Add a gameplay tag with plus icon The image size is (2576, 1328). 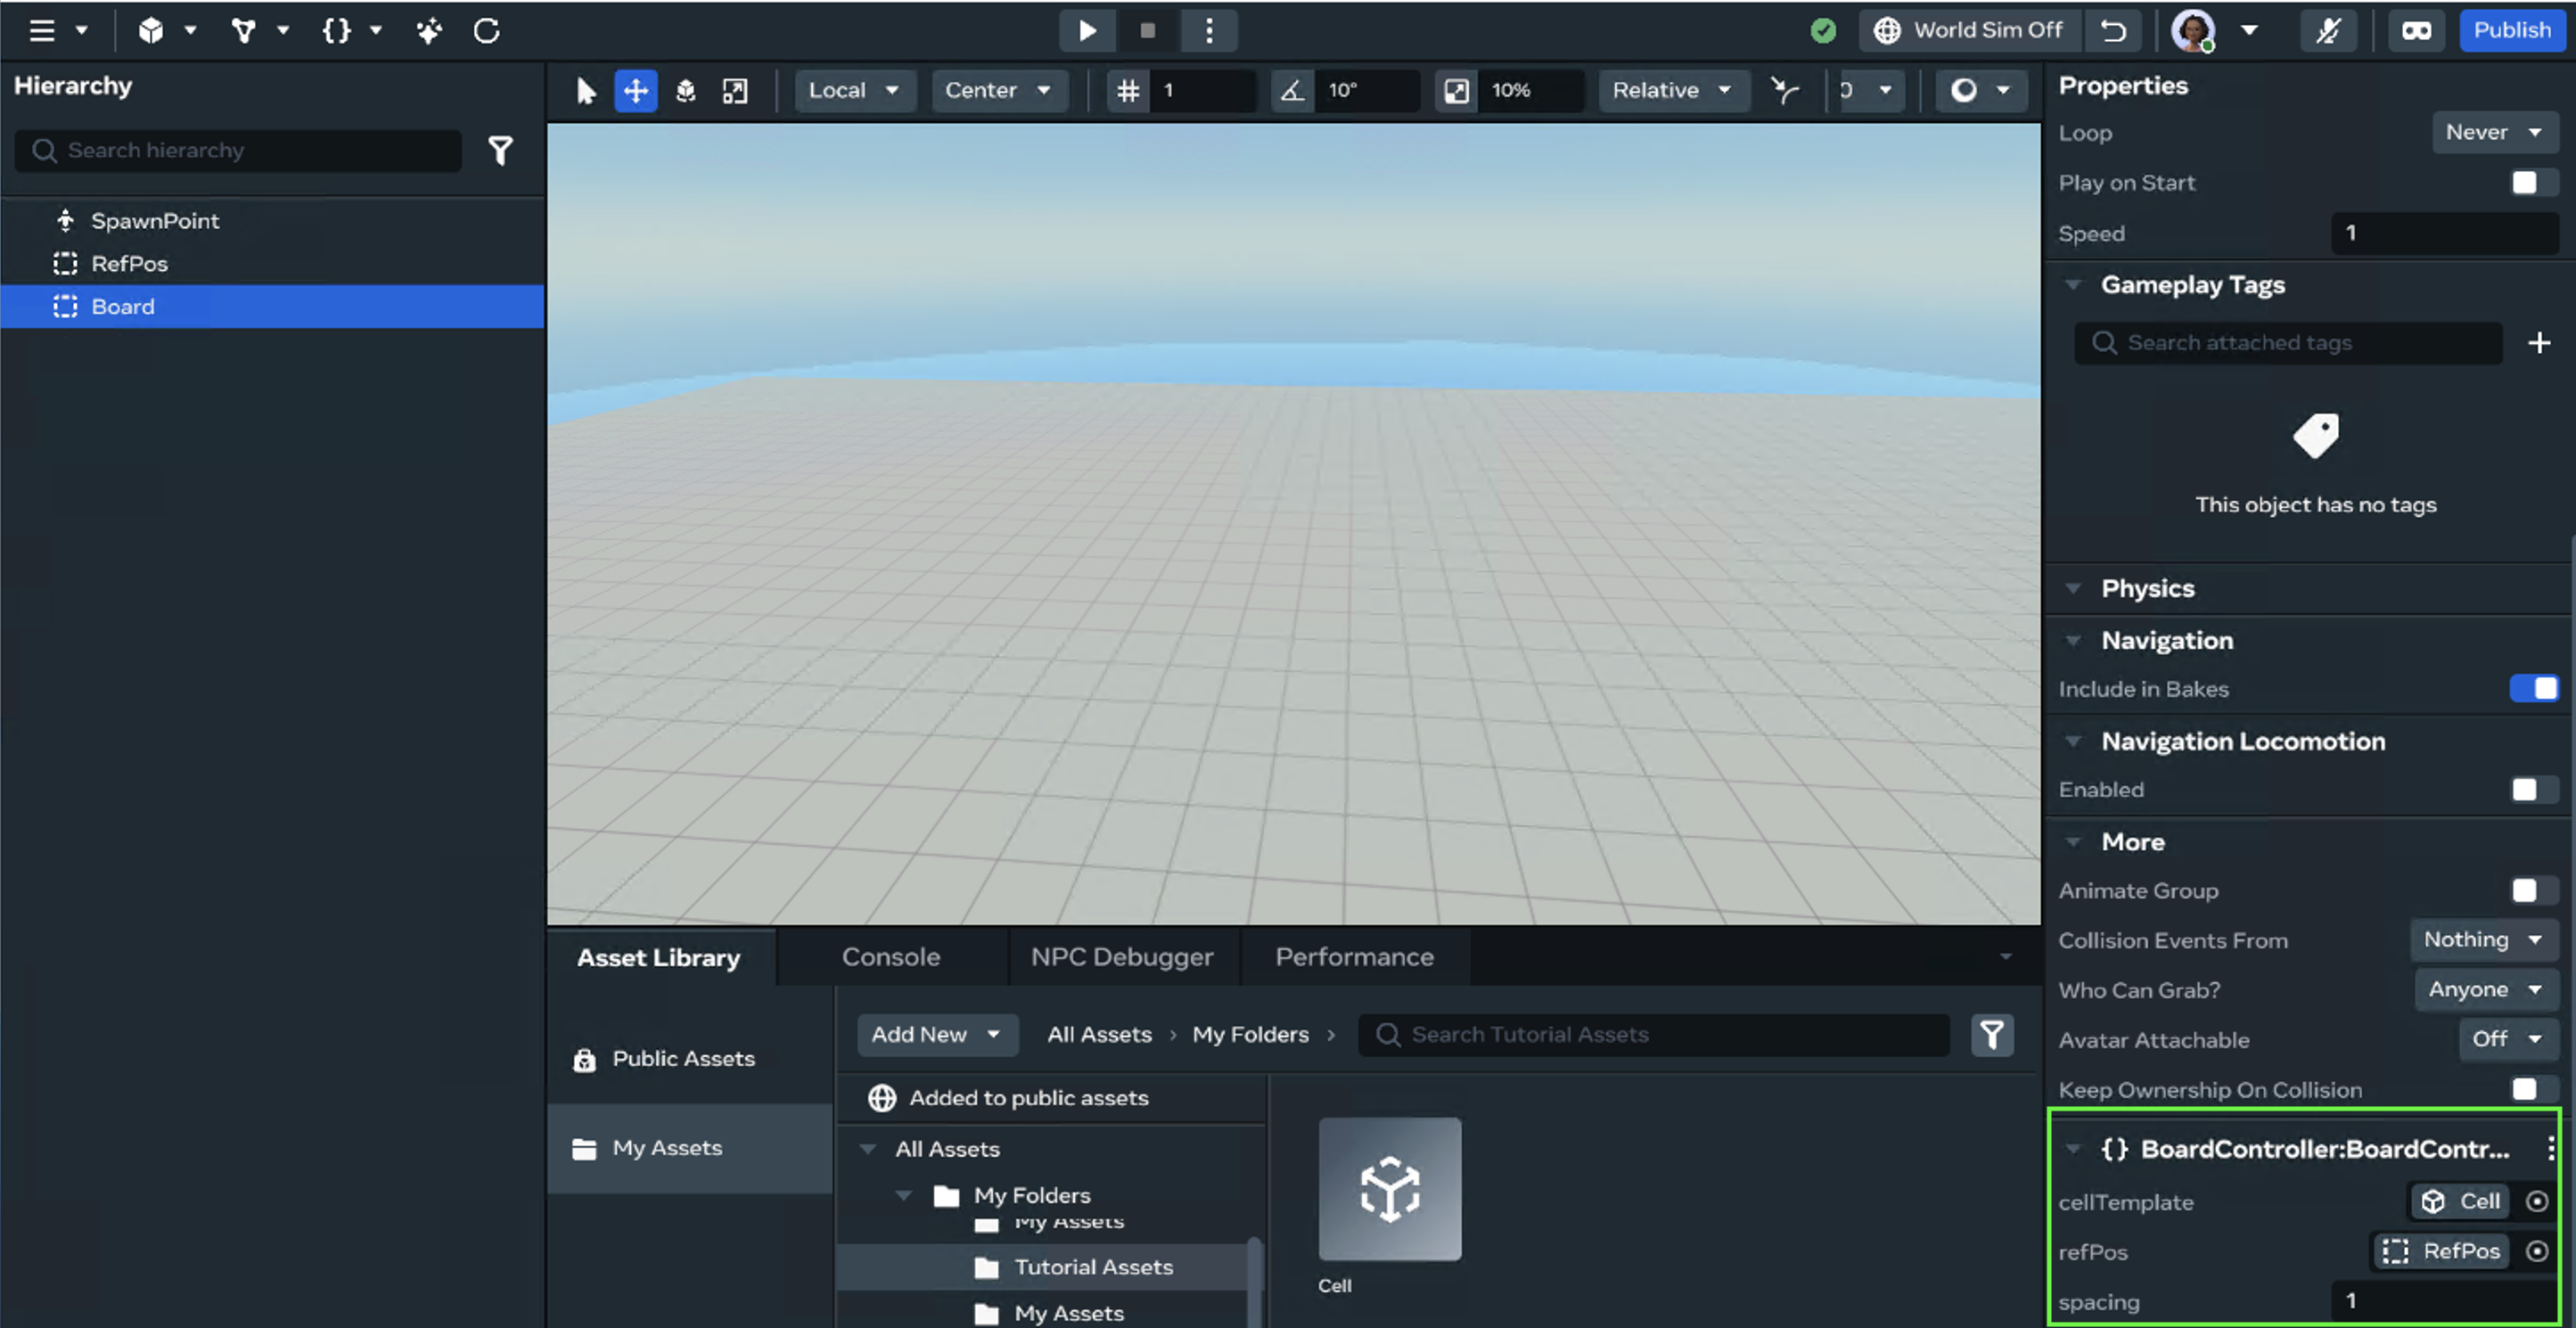click(2538, 343)
